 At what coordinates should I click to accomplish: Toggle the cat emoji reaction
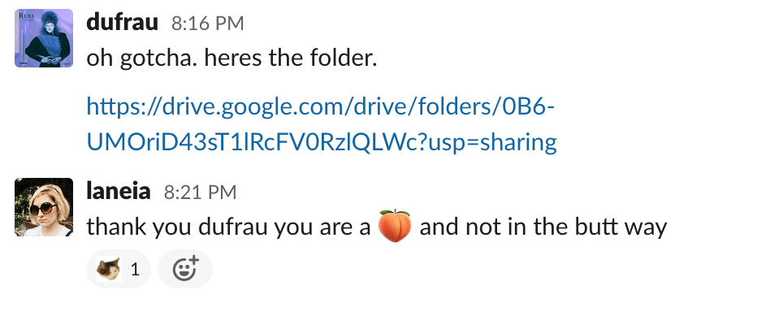(x=119, y=269)
